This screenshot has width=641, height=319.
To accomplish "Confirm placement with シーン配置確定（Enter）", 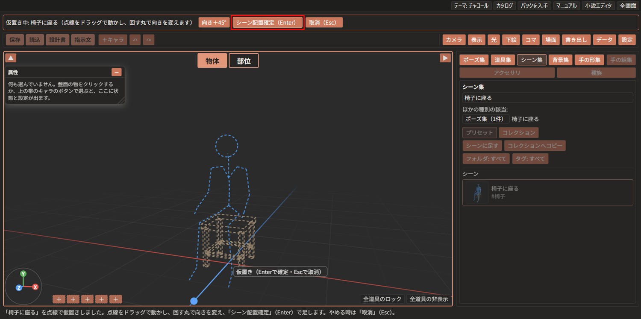I will click(268, 23).
